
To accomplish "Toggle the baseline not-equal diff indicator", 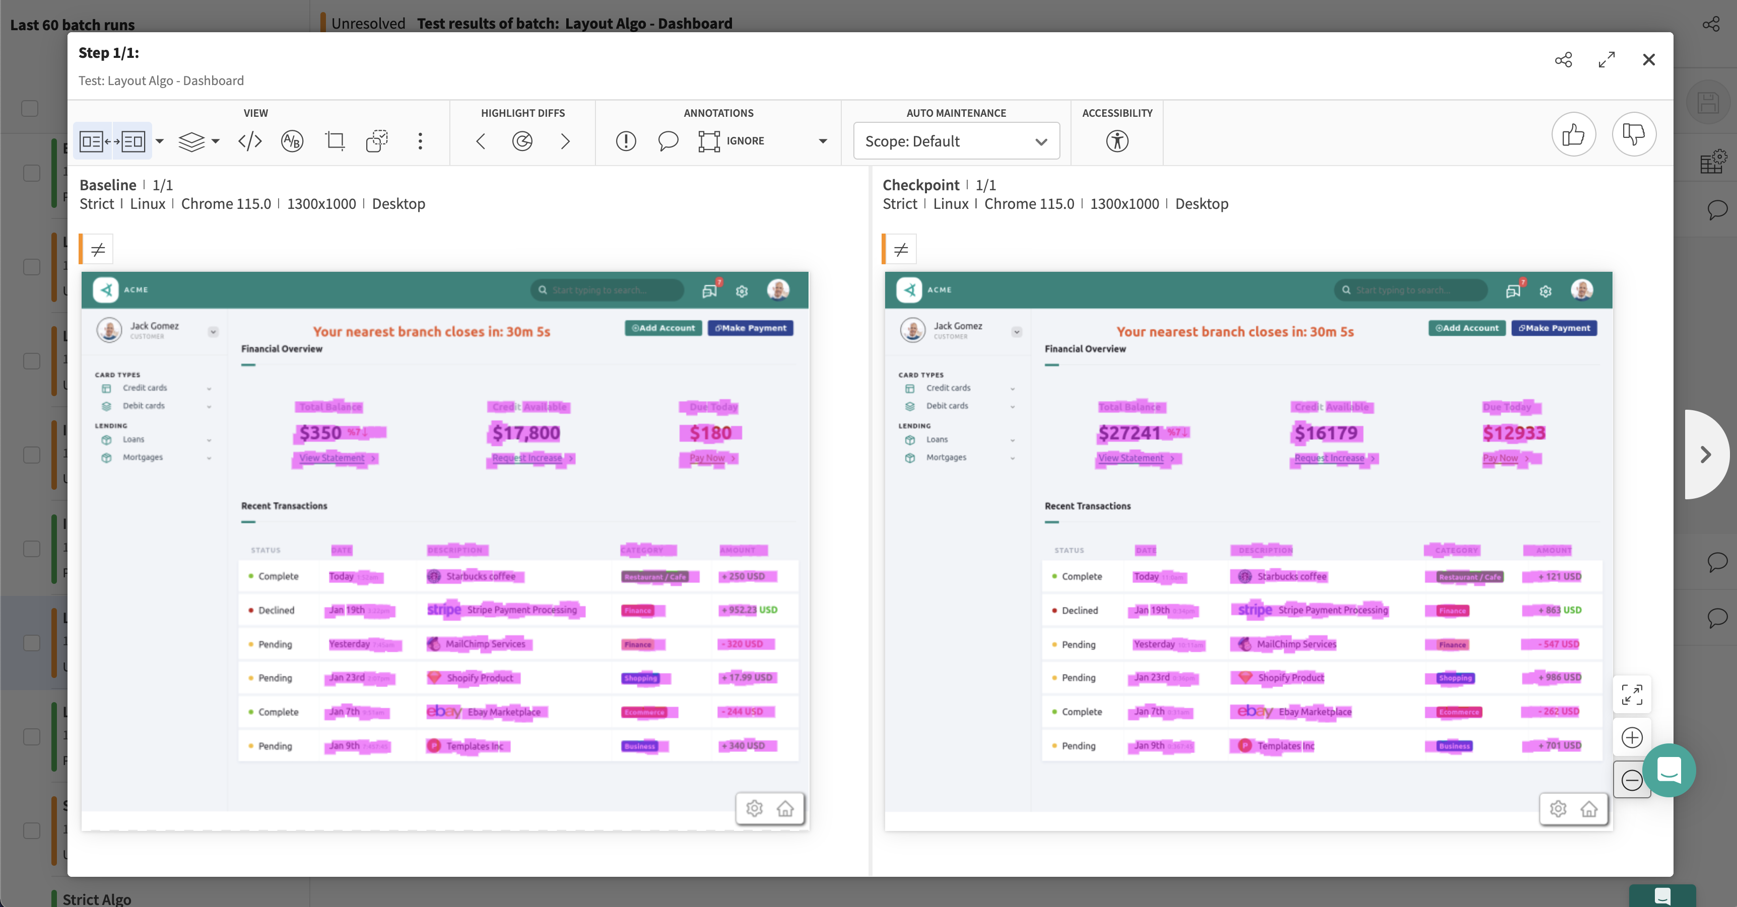I will point(98,249).
